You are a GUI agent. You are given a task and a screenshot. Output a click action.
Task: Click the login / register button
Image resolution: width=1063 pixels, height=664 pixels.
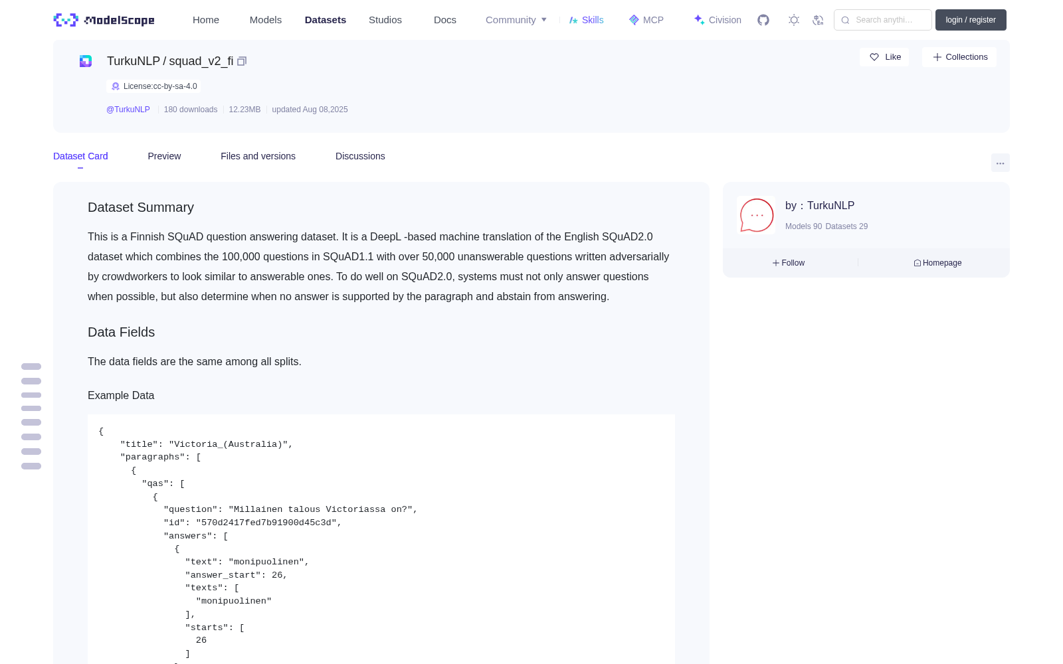click(971, 20)
